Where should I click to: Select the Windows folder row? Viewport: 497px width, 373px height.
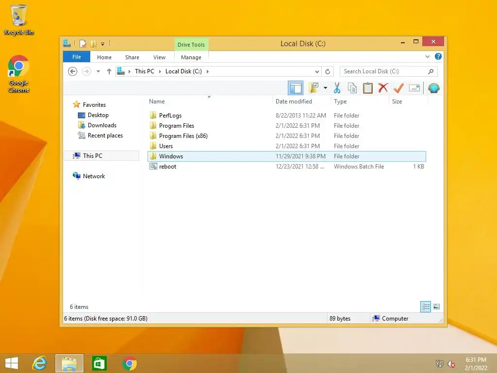tap(287, 156)
